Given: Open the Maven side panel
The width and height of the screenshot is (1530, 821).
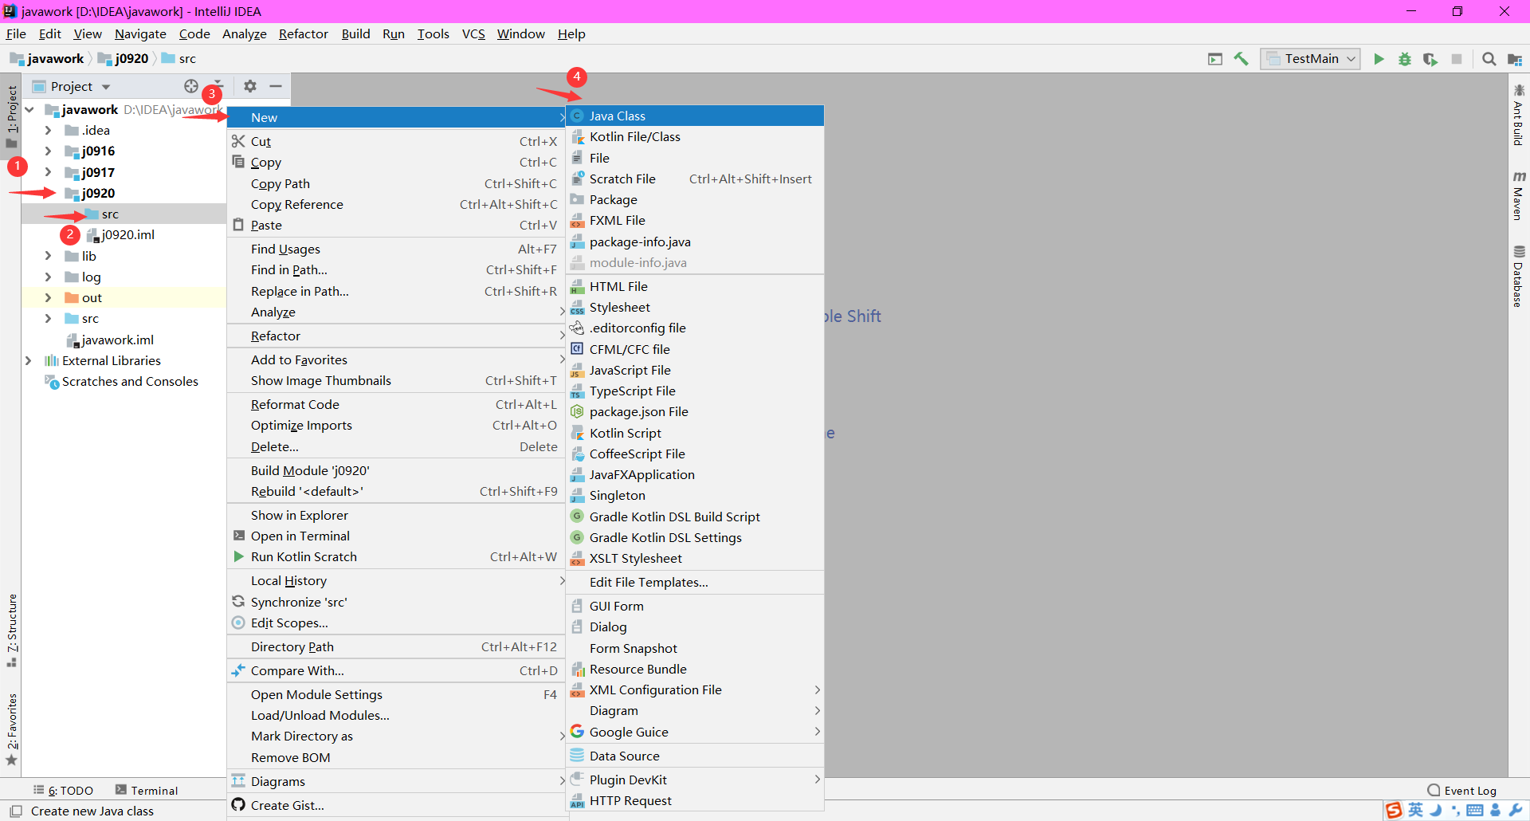Looking at the screenshot, I should click(x=1519, y=195).
